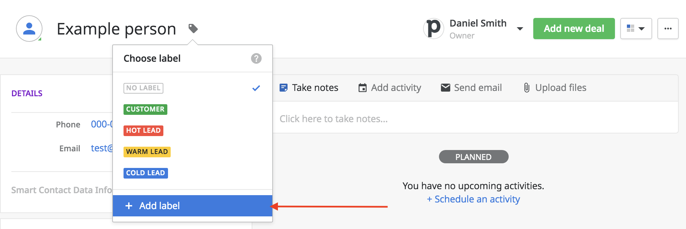Open the help question mark icon
686x229 pixels.
[256, 58]
